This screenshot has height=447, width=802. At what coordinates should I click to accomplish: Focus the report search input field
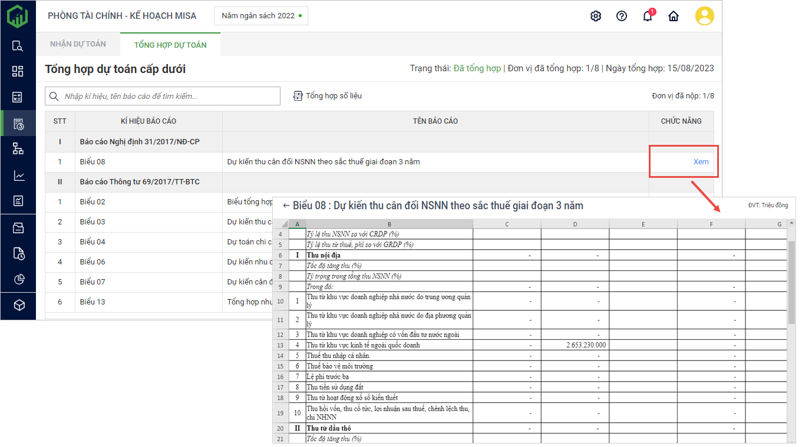tap(168, 96)
